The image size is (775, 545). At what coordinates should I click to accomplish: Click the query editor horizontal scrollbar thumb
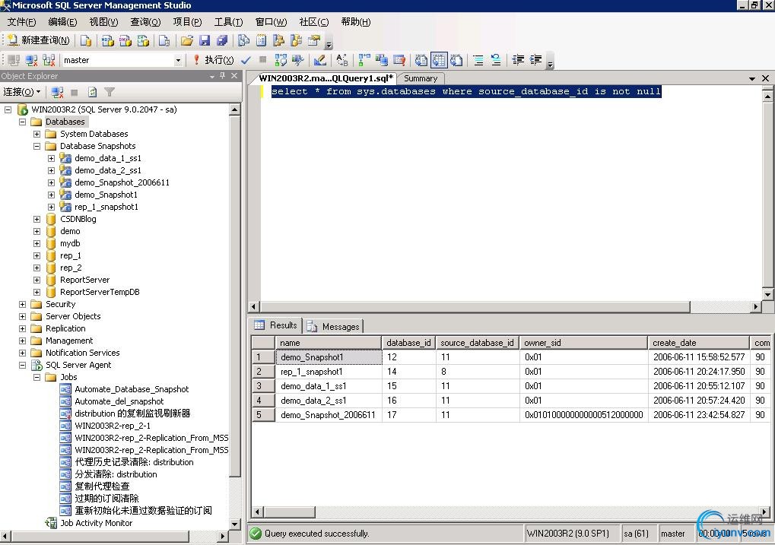[x=475, y=307]
